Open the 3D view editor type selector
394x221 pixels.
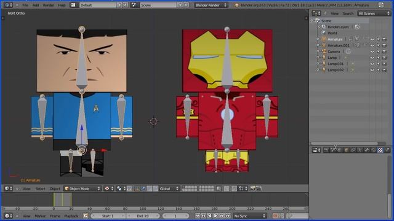tap(8, 188)
